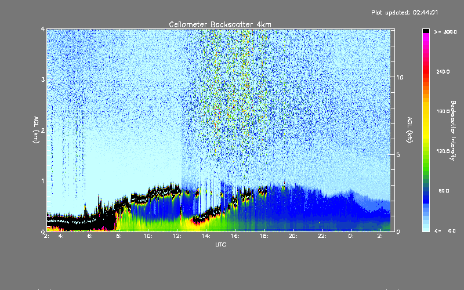Click the "AGL (kft)" axis label
The height and width of the screenshot is (290, 464).
pyautogui.click(x=409, y=130)
